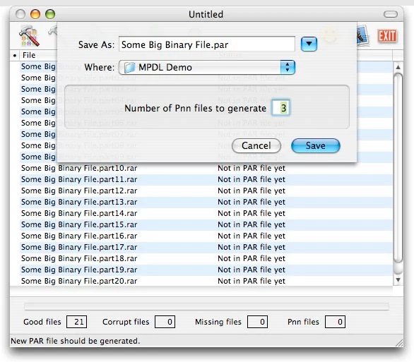Open the Where popup showing MPDL Demo
Viewport: 414px width, 362px height.
pyautogui.click(x=207, y=67)
